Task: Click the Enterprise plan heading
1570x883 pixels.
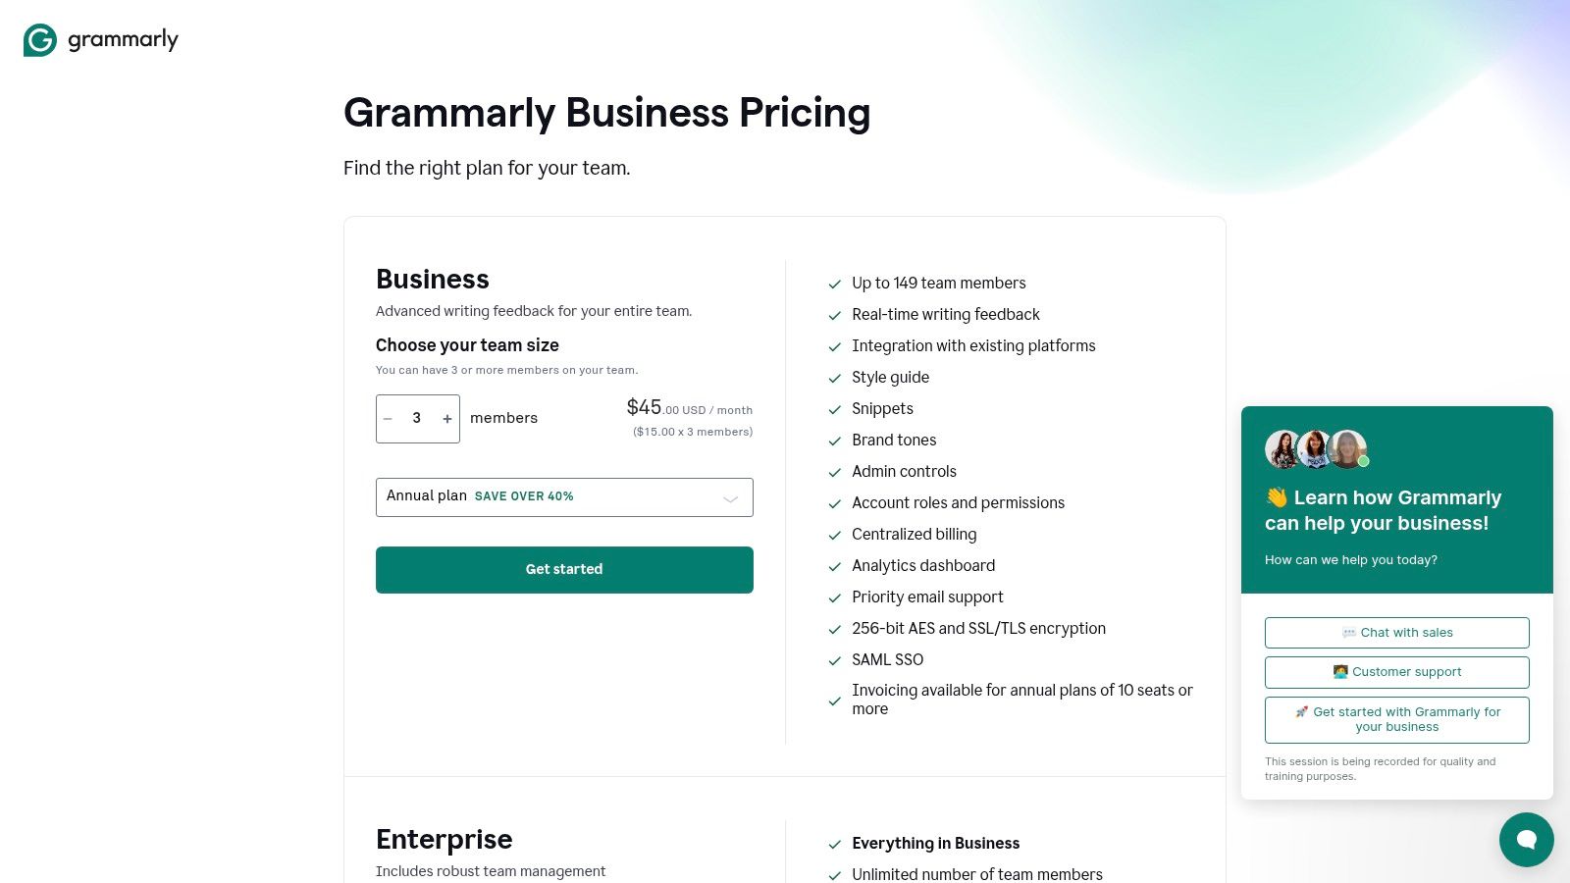Action: pyautogui.click(x=444, y=840)
